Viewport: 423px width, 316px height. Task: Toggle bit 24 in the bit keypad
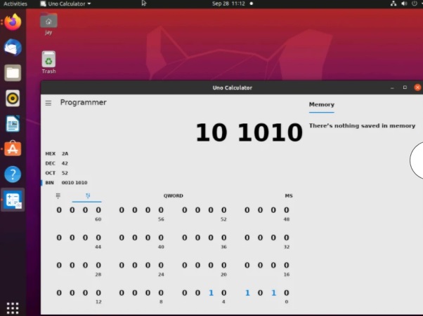(161, 265)
